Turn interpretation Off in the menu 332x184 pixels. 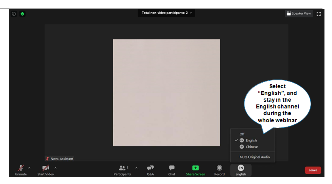pyautogui.click(x=242, y=134)
